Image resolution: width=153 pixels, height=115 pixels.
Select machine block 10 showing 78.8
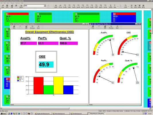point(43,18)
